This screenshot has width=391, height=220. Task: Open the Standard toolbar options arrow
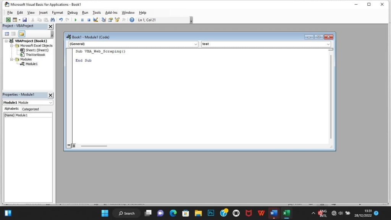[191, 20]
